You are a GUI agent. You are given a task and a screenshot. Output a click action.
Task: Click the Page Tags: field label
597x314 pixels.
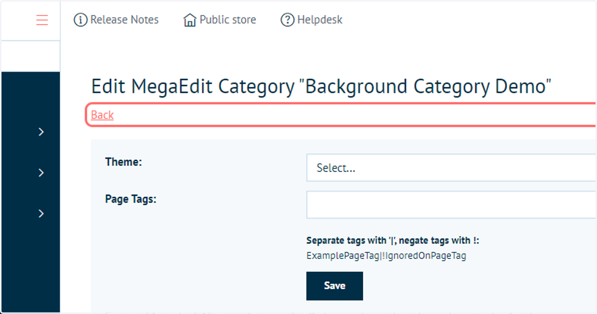131,199
